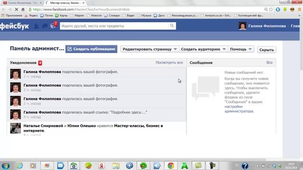Viewport: 303px width, 170px height.
Task: Click the search magnifier button
Action: tap(172, 25)
